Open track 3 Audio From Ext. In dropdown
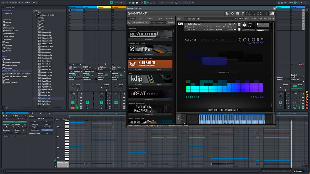Viewport: 310px width, 174px height. (x=104, y=69)
